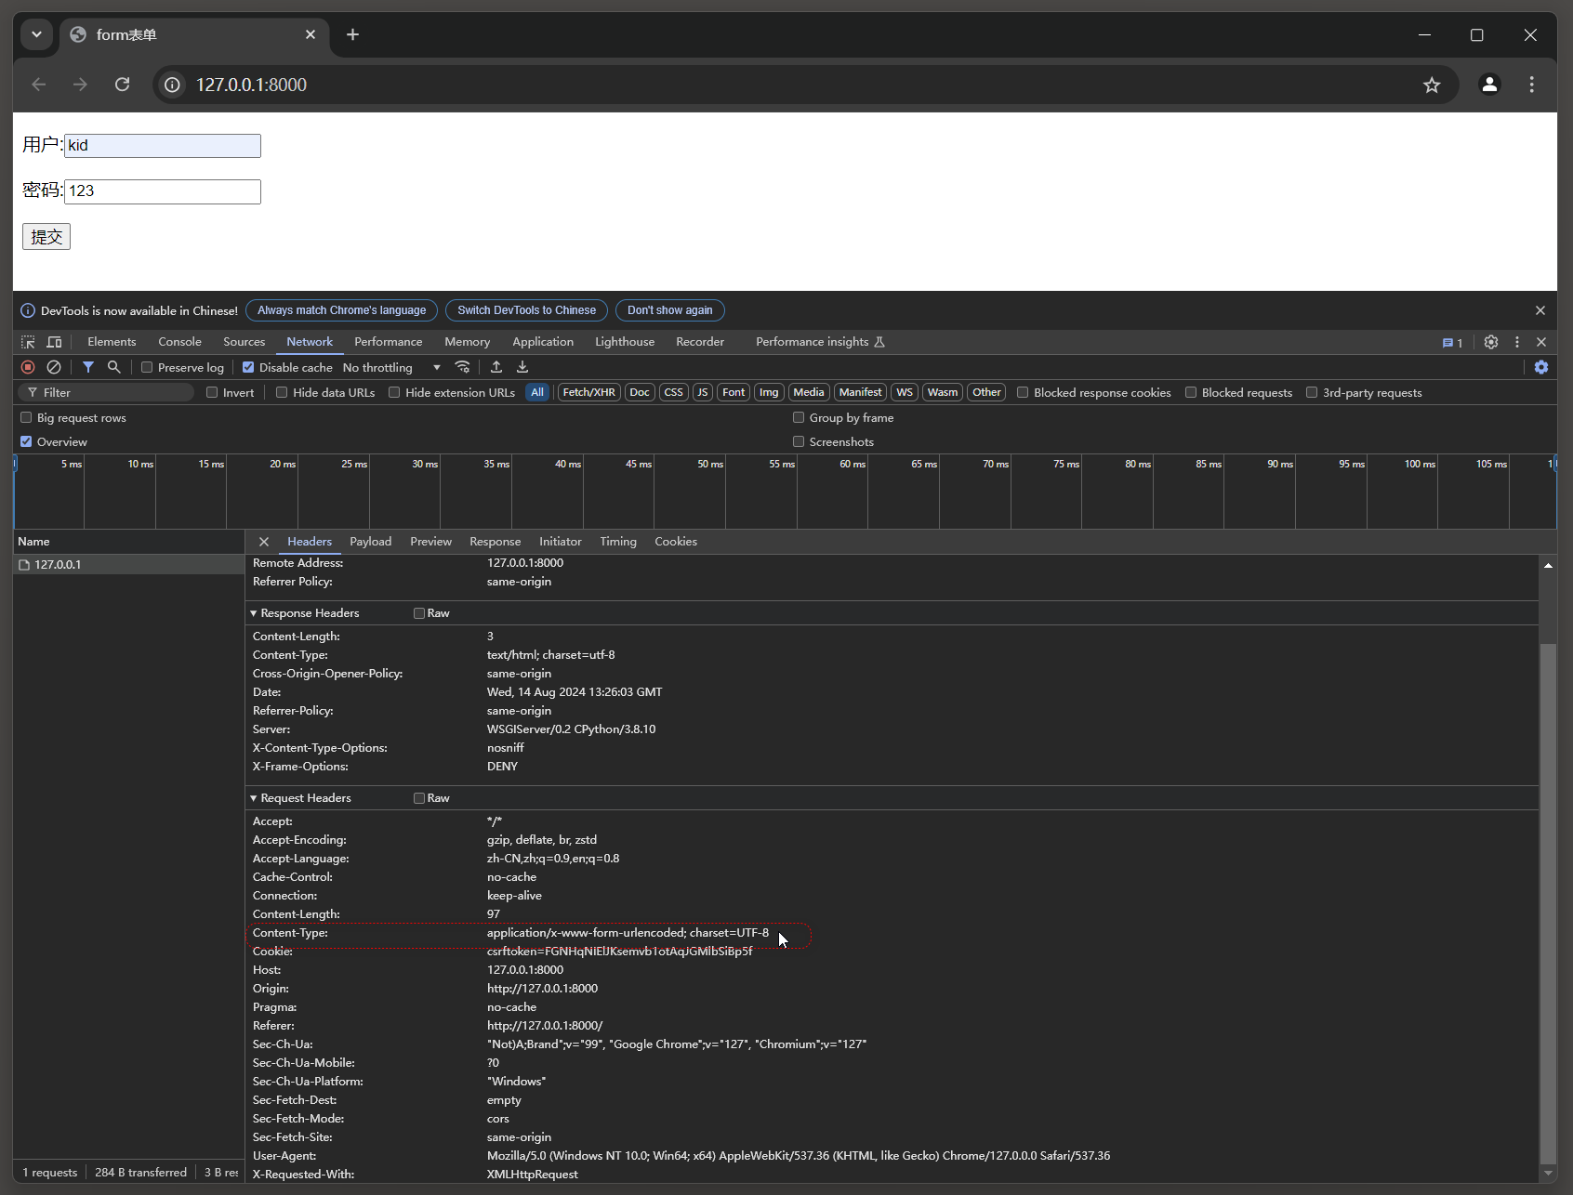
Task: Go back in browser history
Action: coord(39,85)
